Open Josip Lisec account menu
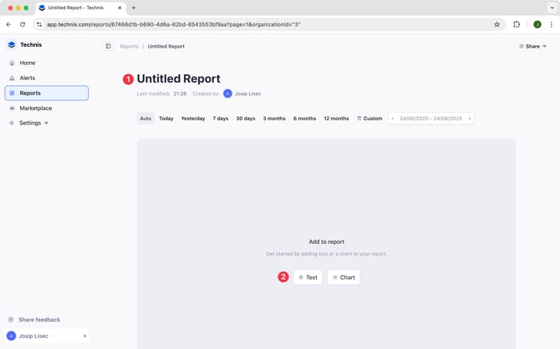 click(47, 336)
